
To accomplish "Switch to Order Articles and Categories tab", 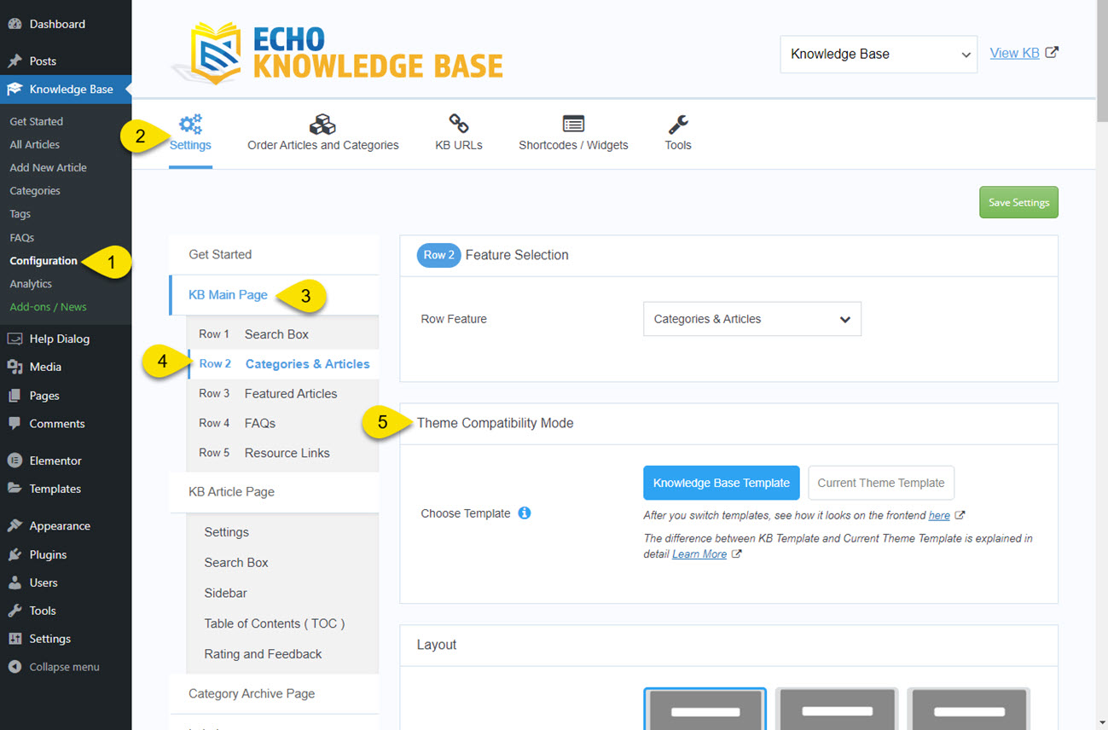I will click(323, 134).
